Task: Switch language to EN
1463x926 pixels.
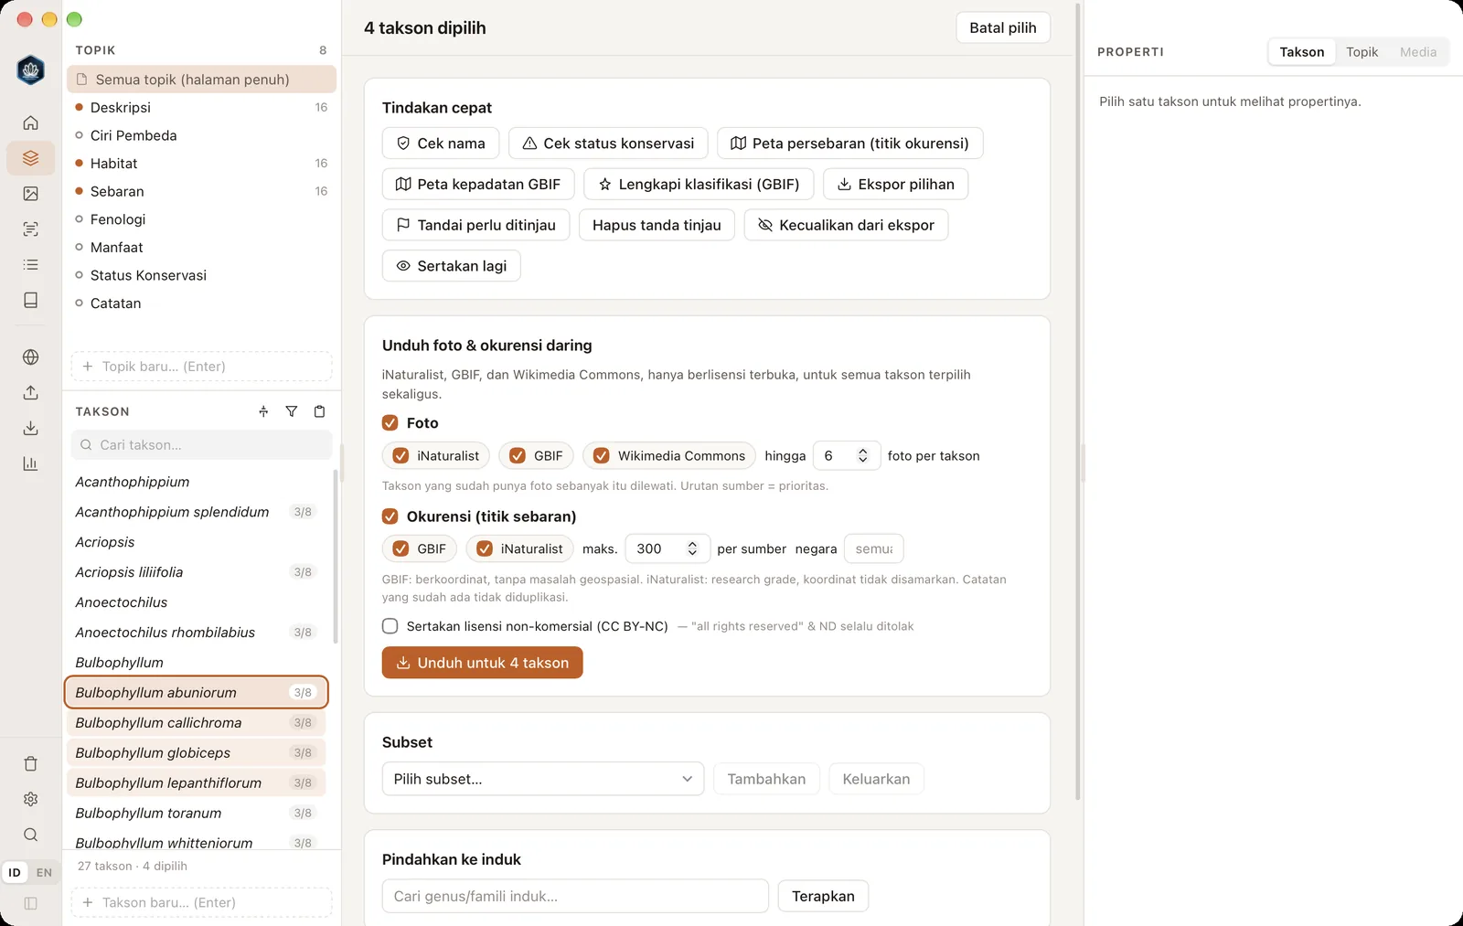Action: (44, 873)
